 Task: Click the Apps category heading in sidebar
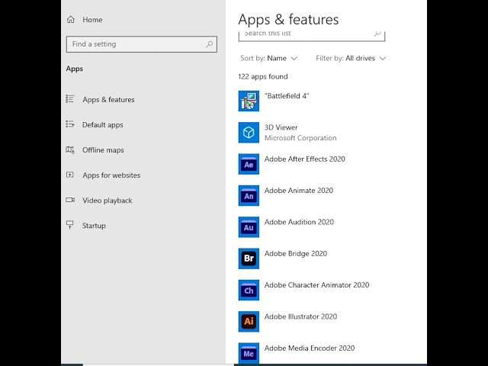[75, 69]
